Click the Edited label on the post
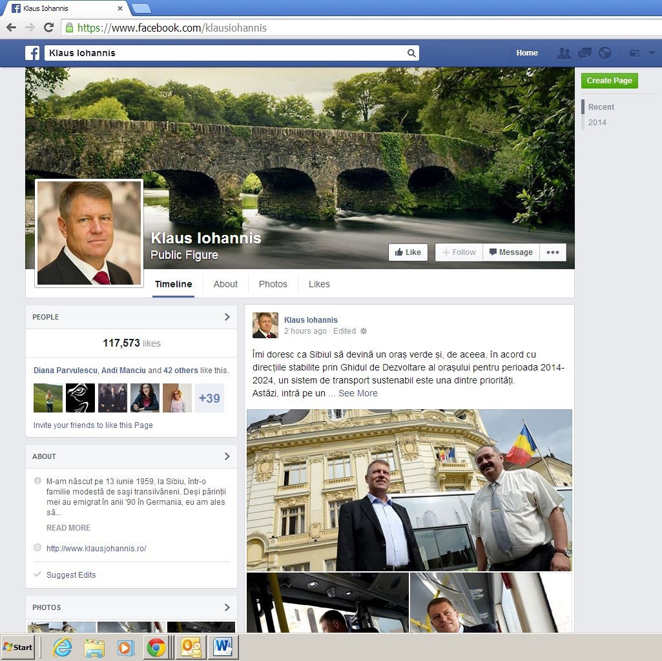This screenshot has width=662, height=661. (344, 331)
